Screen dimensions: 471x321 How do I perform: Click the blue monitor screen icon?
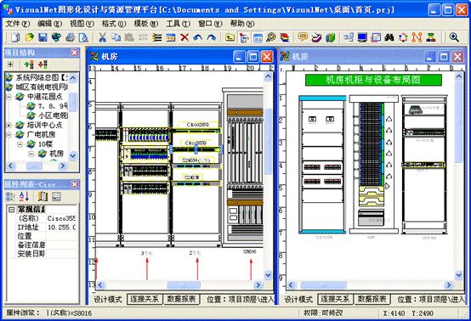coord(362,37)
